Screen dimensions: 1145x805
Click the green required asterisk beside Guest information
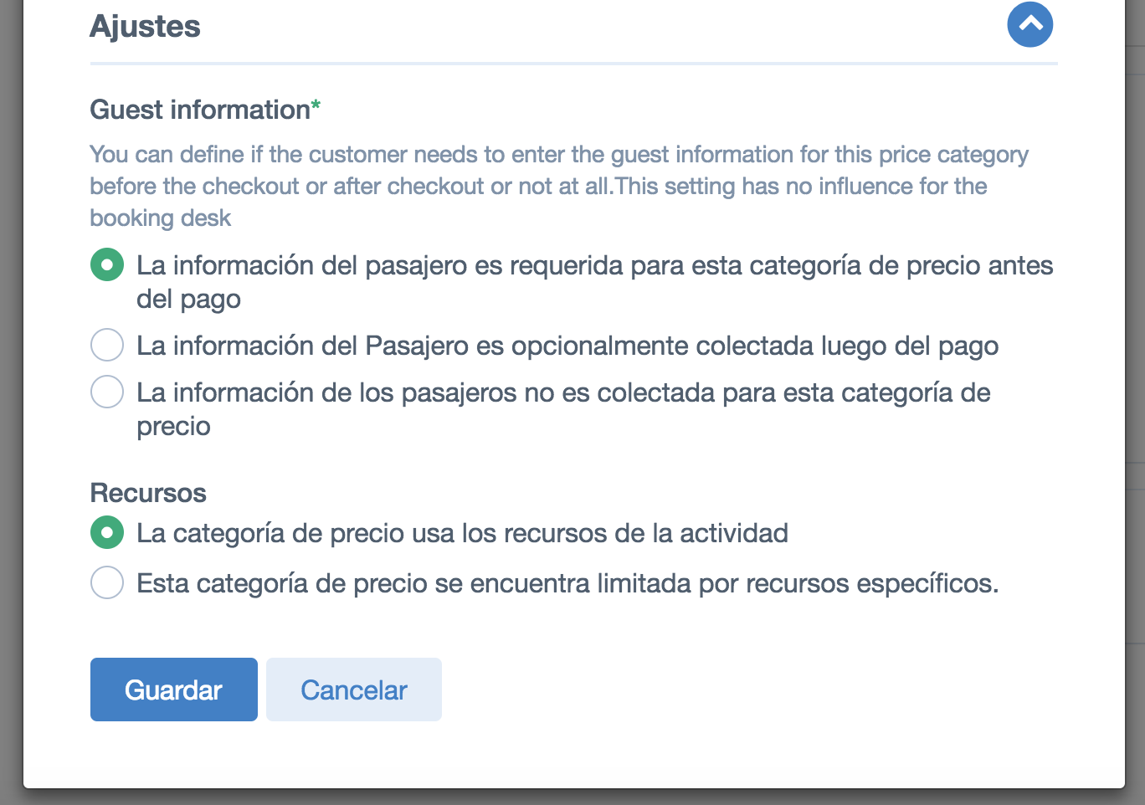316,105
